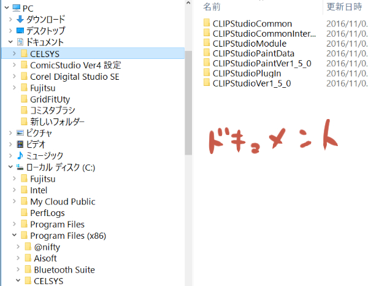The width and height of the screenshot is (368, 286).
Task: Select the CLIPStudioModule file name
Action: [250, 44]
